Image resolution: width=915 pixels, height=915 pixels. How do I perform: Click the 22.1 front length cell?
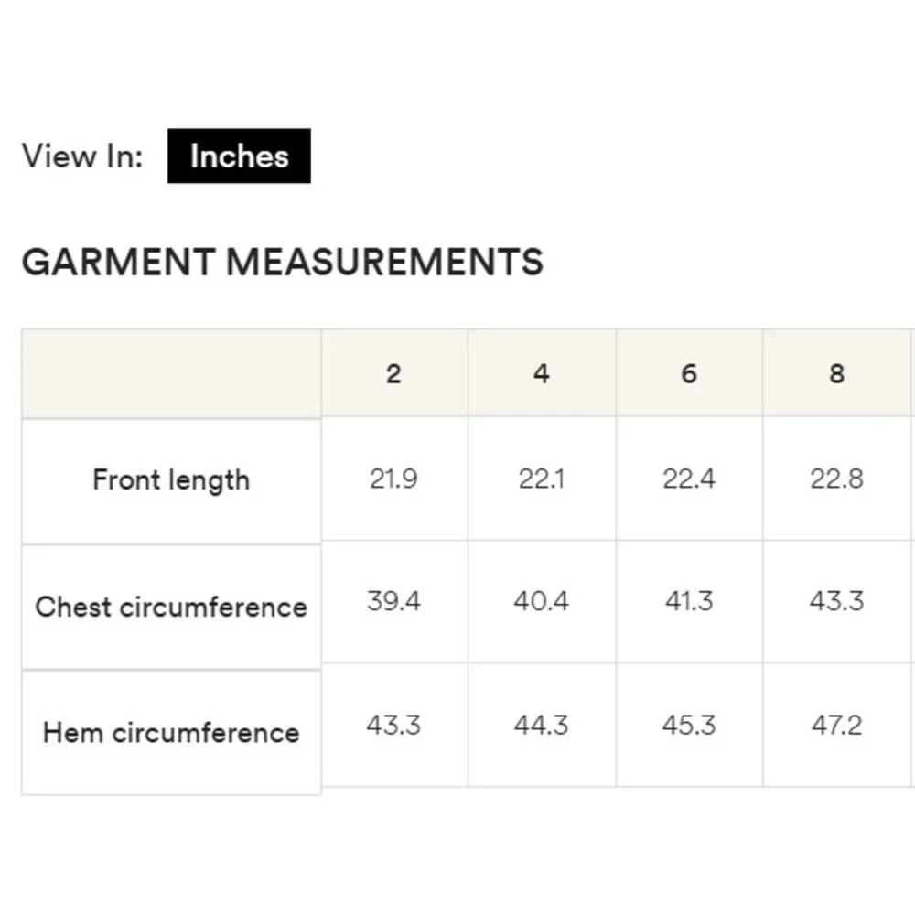tap(542, 479)
